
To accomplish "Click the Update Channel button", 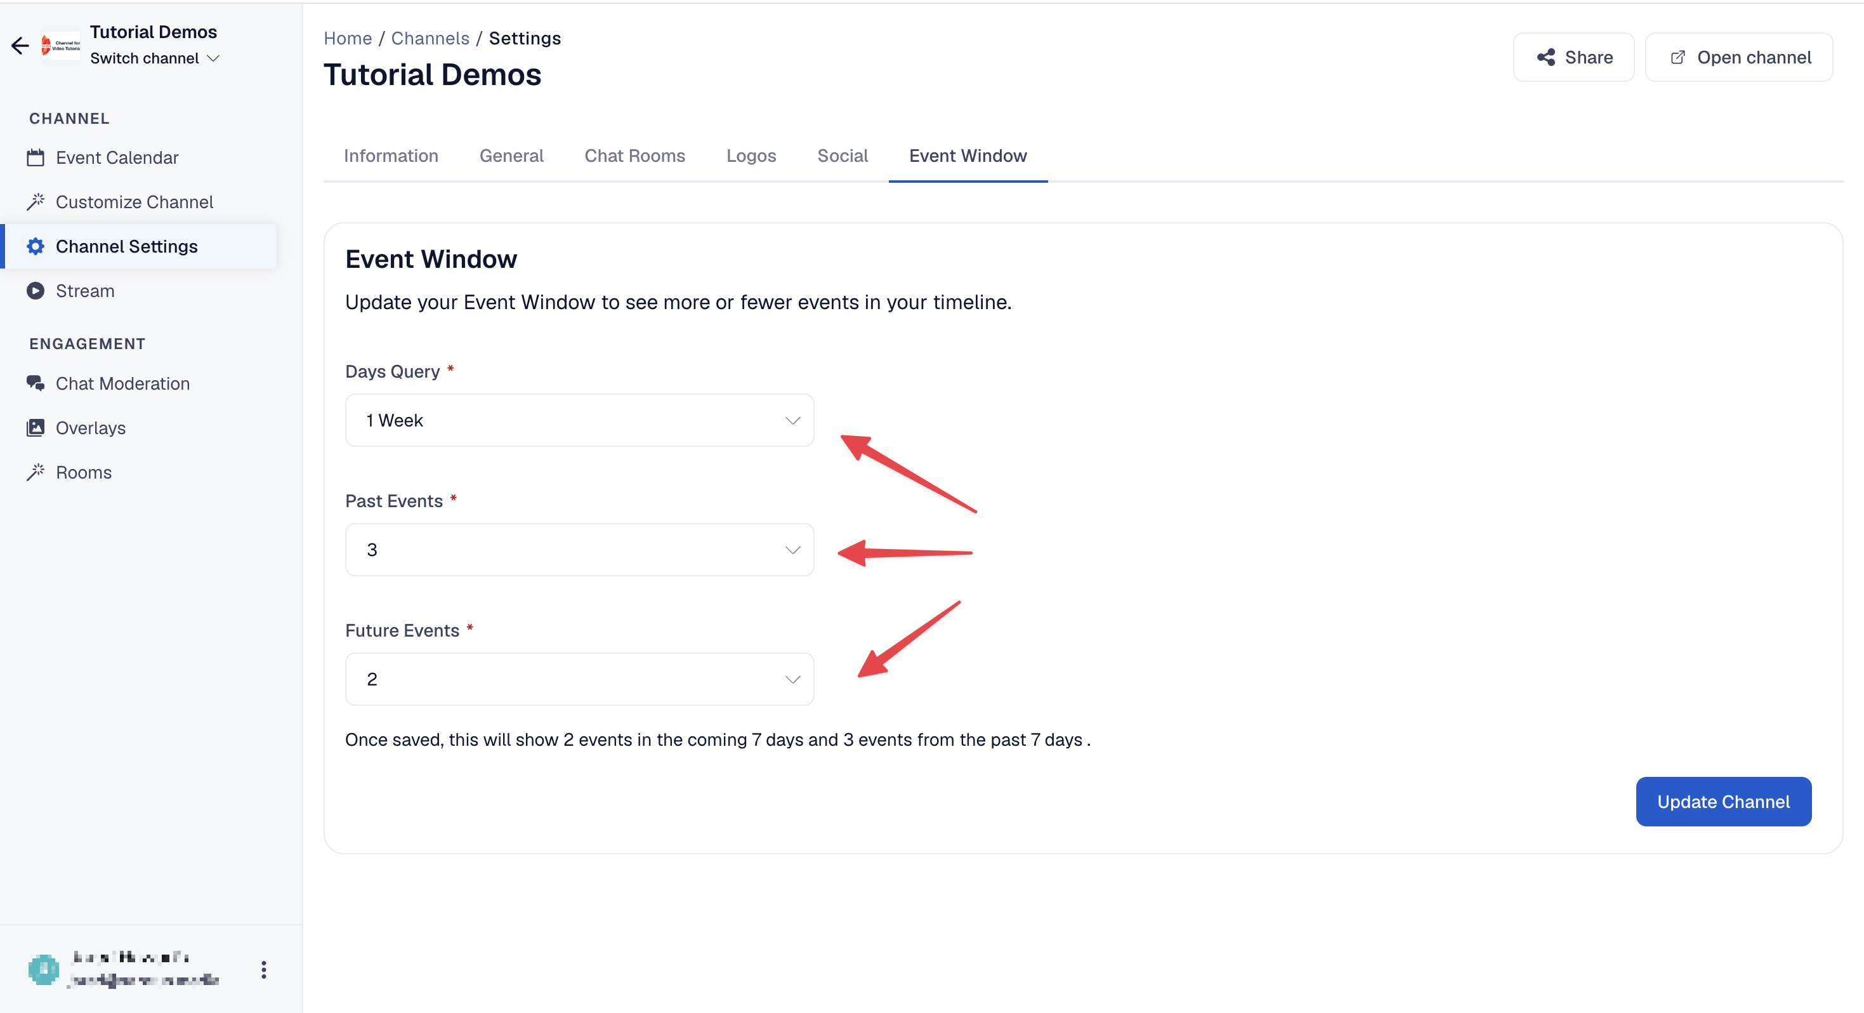I will [1724, 802].
